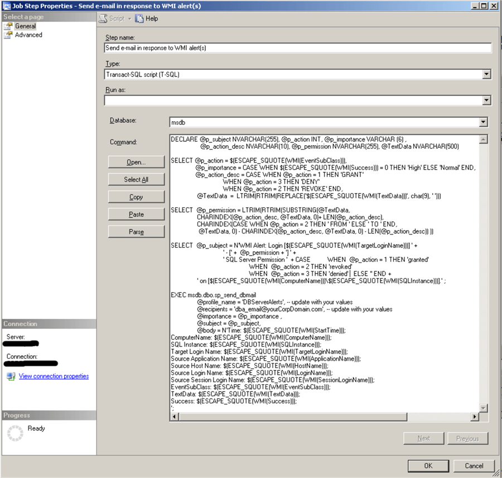Viewport: 502px width, 478px height.
Task: Click the Select All button
Action: 136,179
